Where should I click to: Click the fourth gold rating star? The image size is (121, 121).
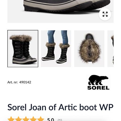33,119
